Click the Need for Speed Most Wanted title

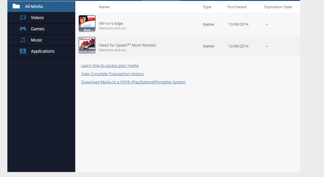coord(127,45)
